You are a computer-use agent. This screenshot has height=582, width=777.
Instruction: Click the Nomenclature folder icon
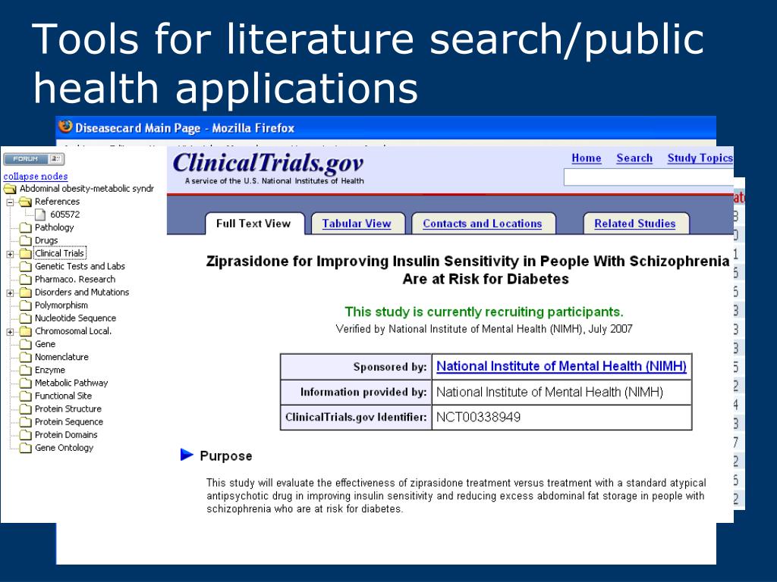click(25, 358)
